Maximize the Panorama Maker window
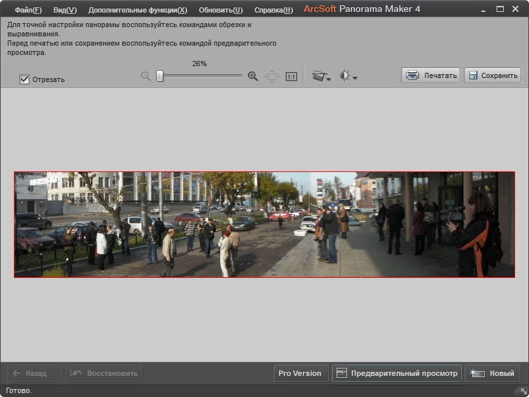Screen dimensions: 529x397 click(x=500, y=9)
